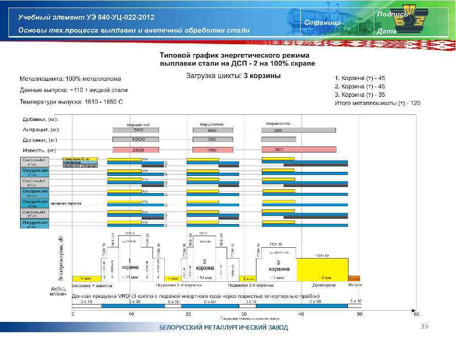
Task: Click time axis tick '50'
Action: click(360, 314)
